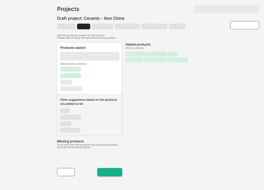Image resolution: width=264 pixels, height=190 pixels.
Task: Go to the fourth project step tab
Action: tap(127, 27)
